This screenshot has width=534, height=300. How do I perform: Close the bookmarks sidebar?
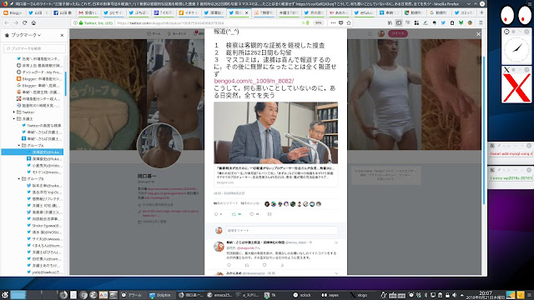[62, 35]
